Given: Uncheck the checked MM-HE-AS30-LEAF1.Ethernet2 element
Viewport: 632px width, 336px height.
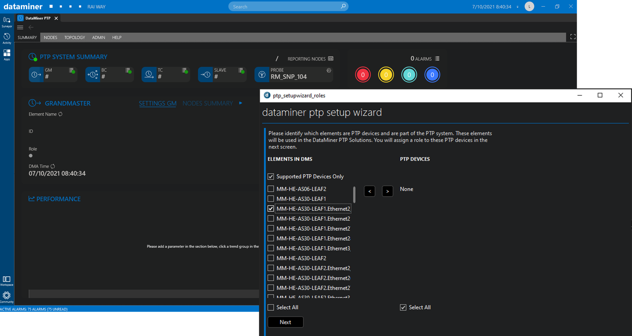Looking at the screenshot, I should tap(271, 209).
